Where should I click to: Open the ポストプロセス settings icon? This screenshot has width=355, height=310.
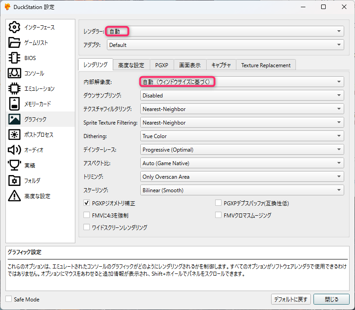(x=14, y=134)
